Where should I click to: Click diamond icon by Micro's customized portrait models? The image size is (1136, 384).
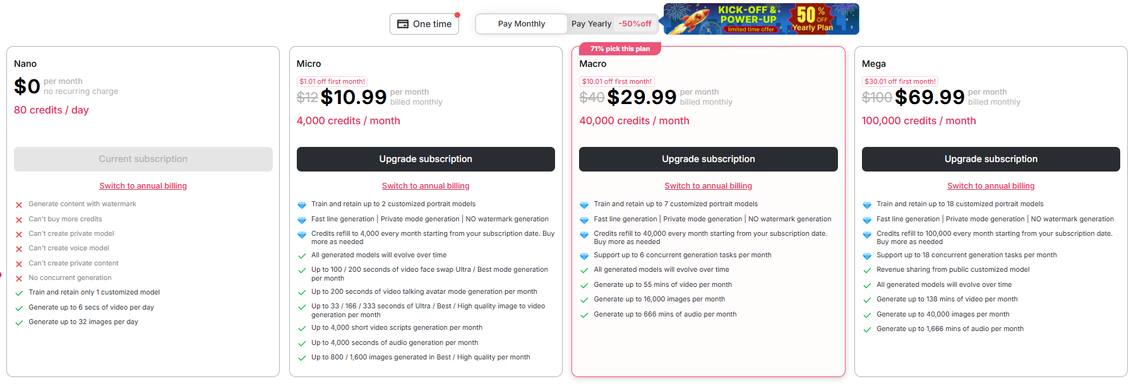(302, 205)
